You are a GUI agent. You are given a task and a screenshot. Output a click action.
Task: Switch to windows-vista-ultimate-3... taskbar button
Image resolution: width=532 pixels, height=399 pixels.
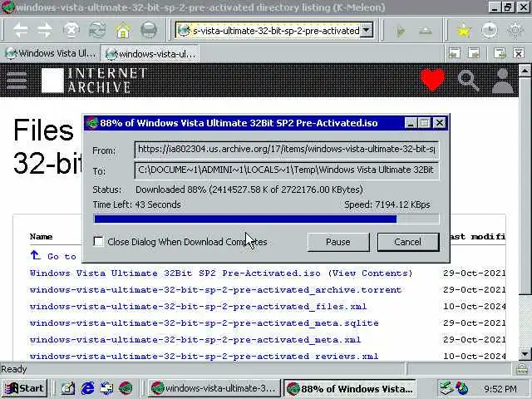(214, 388)
